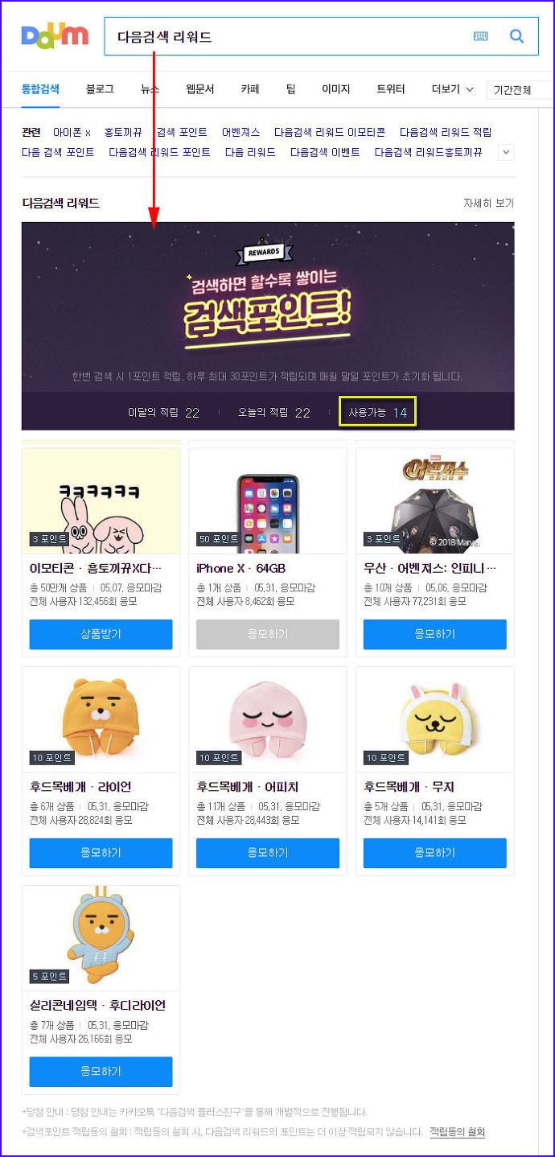This screenshot has height=1157, width=555.
Task: Switch to the 이미지 tab
Action: pyautogui.click(x=335, y=89)
